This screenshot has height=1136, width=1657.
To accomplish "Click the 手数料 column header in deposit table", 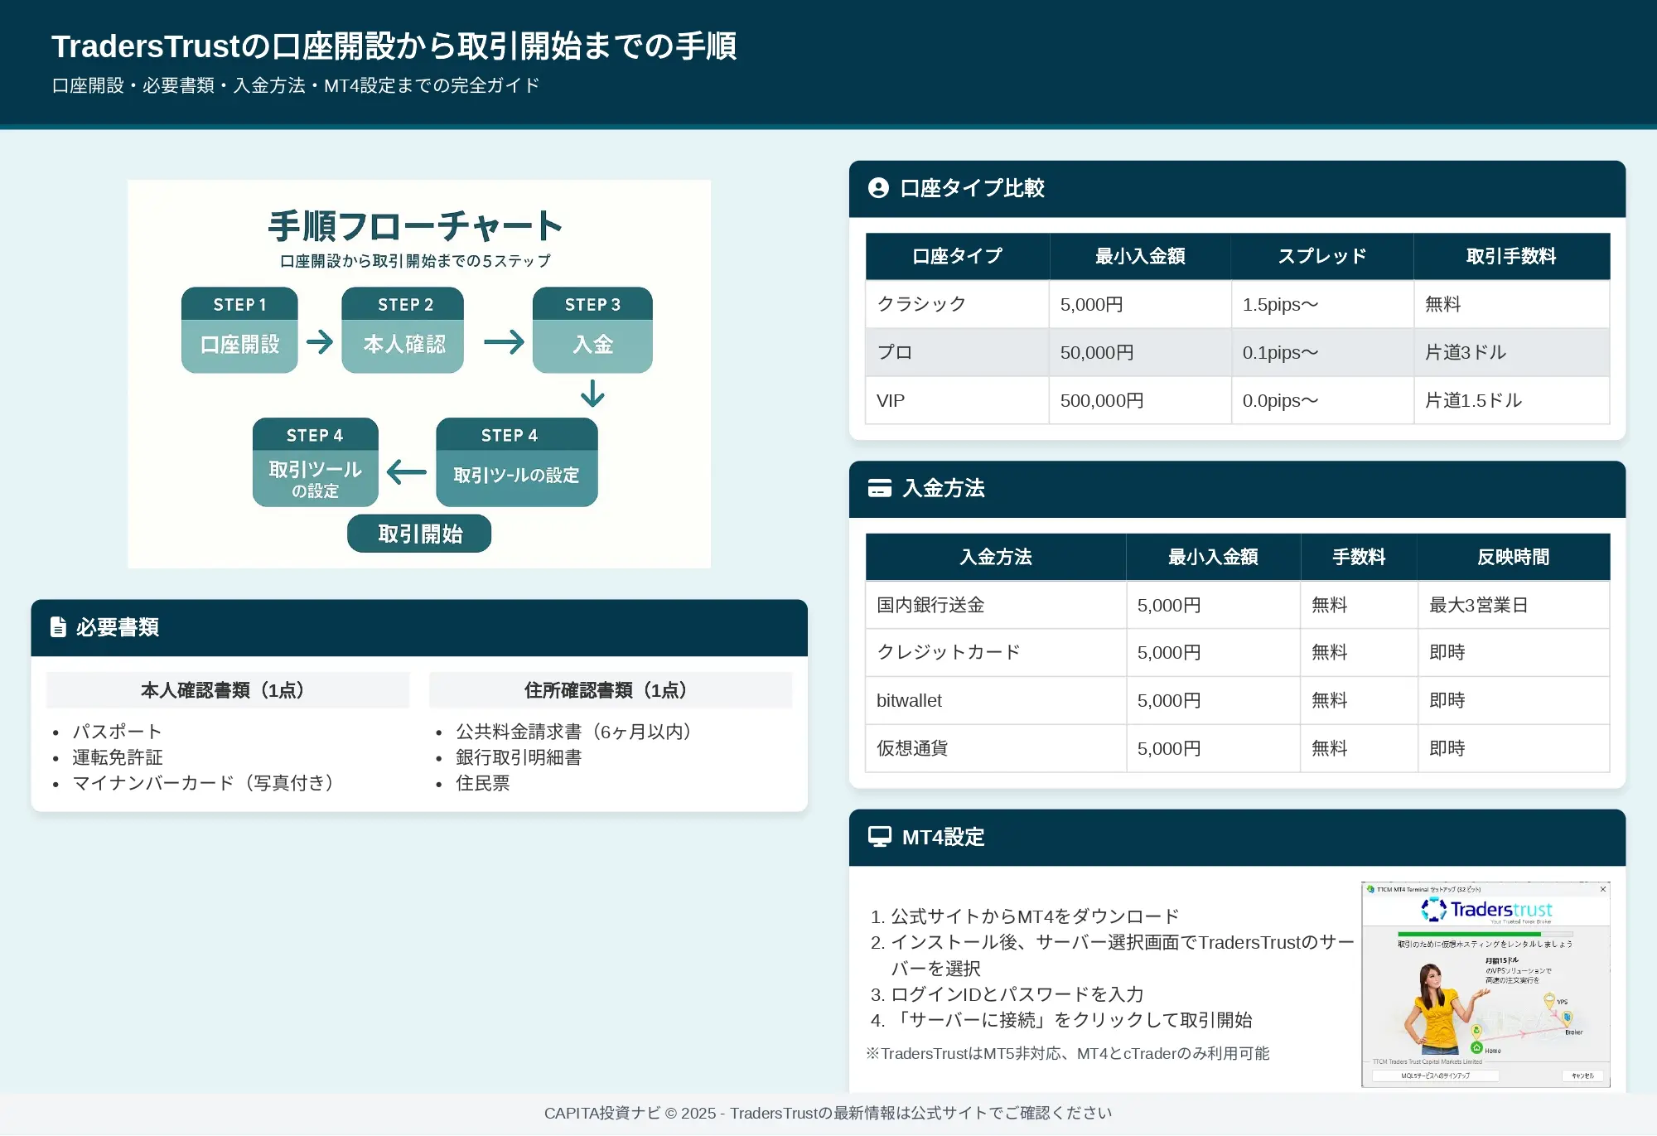I will pyautogui.click(x=1359, y=557).
